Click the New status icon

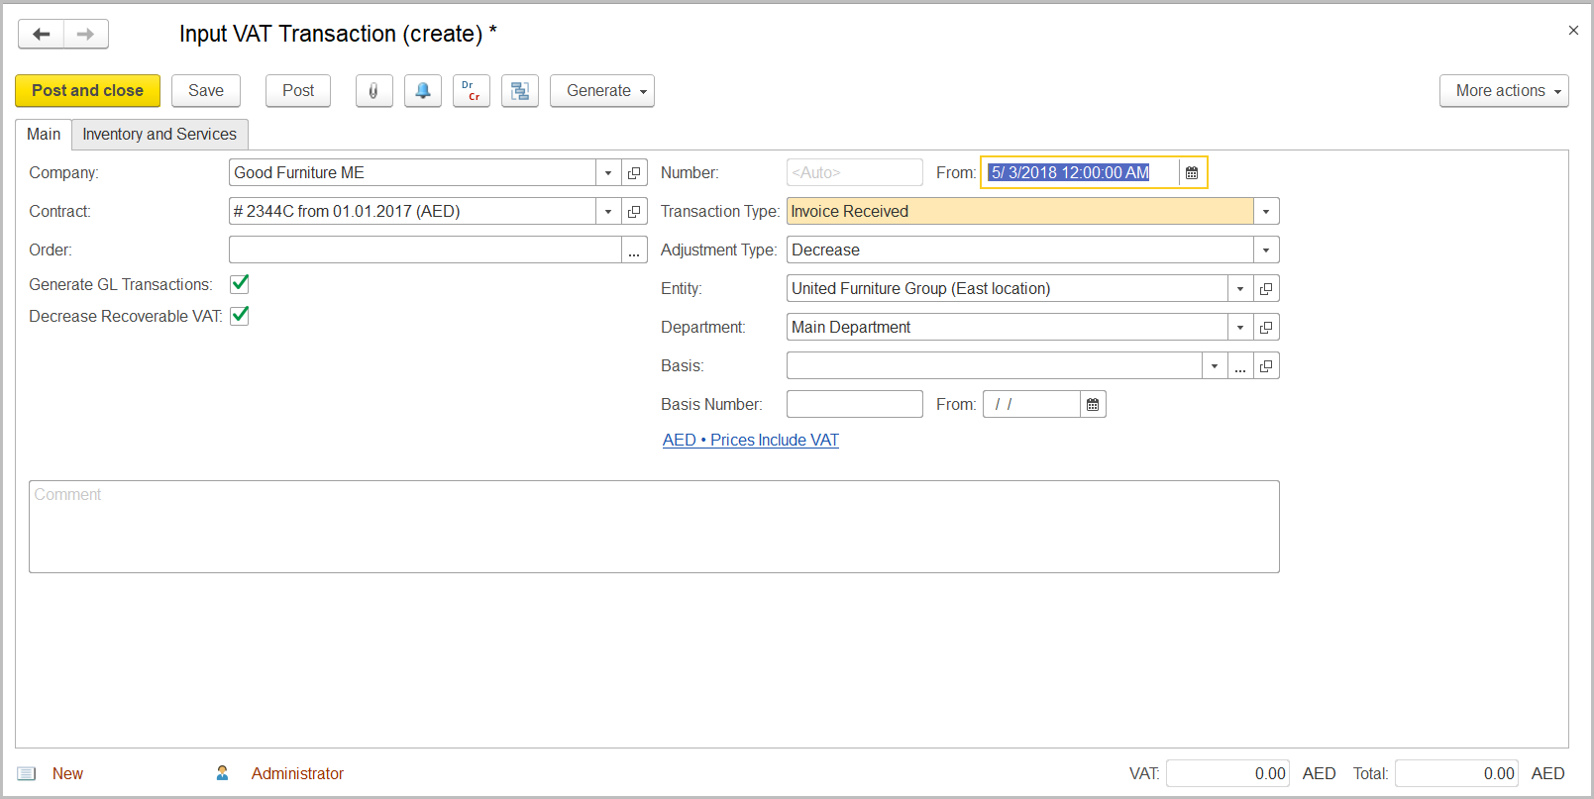tap(27, 773)
